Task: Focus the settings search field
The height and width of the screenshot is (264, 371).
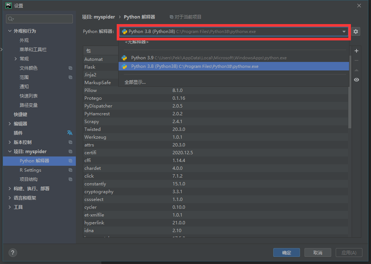Action: (x=39, y=19)
